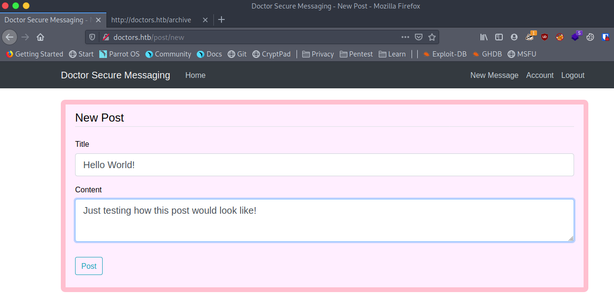614x303 pixels.
Task: Switch to the doctors.htb/archive tab
Action: pyautogui.click(x=151, y=20)
